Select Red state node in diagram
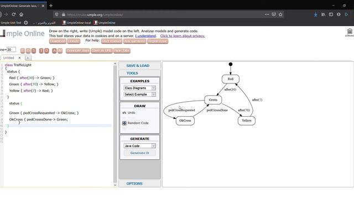Viewport: 354px width, 199px height. [x=231, y=79]
